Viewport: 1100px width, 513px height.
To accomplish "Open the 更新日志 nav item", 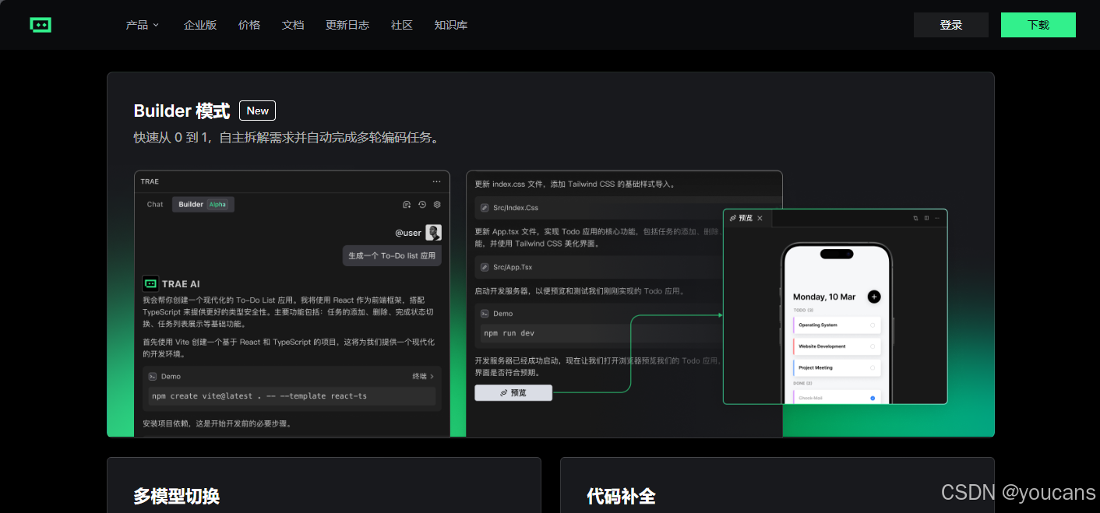I will (x=347, y=25).
